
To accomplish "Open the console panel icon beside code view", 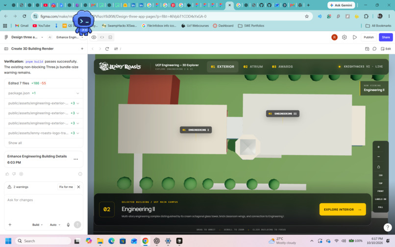I will click(x=110, y=37).
